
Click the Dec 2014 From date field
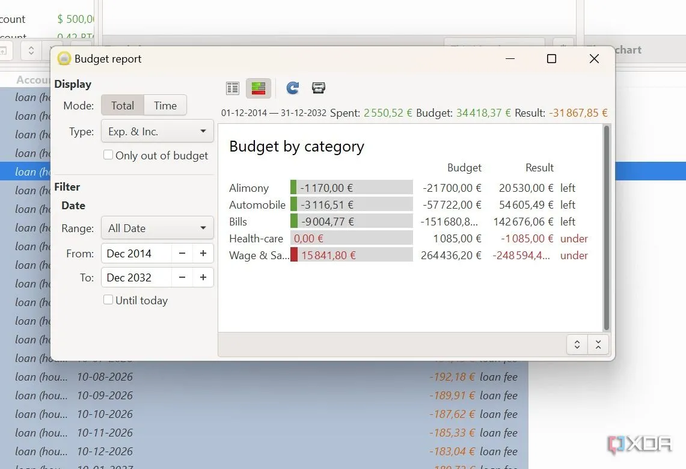click(136, 253)
